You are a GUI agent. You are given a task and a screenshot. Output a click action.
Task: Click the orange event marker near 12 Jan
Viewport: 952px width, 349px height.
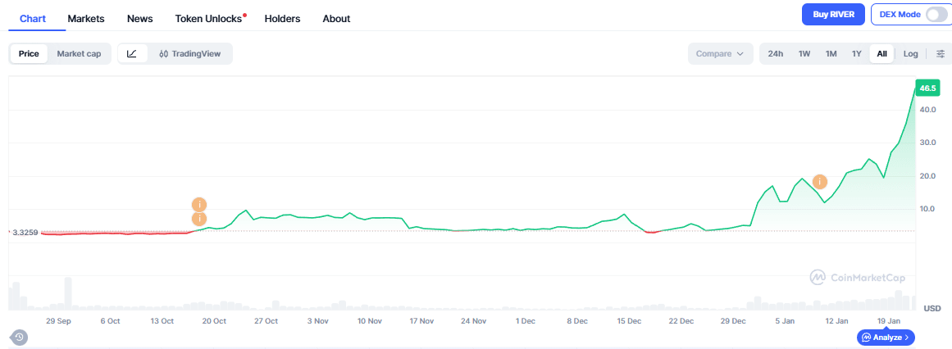pos(819,181)
